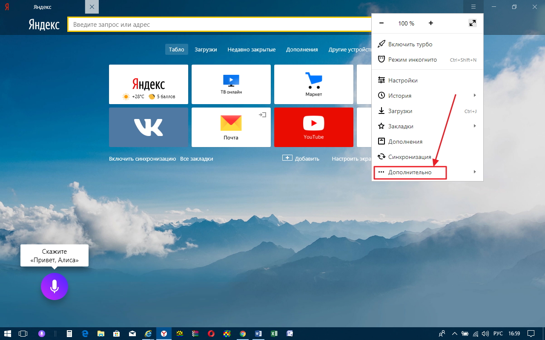Click the history clock icon
The image size is (545, 340).
[381, 96]
